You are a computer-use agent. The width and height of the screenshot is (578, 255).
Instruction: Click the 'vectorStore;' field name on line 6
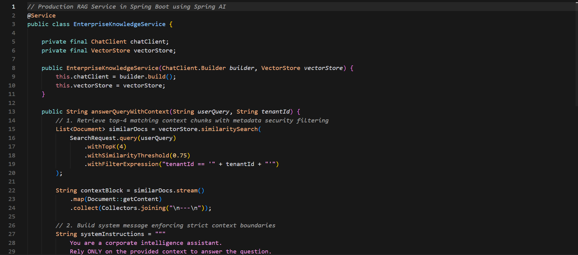pyautogui.click(x=155, y=51)
